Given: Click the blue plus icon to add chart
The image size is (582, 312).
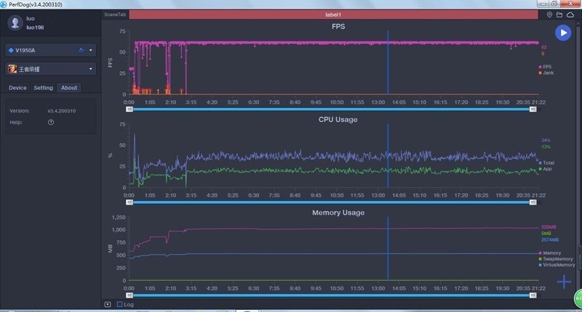Looking at the screenshot, I should pyautogui.click(x=564, y=282).
